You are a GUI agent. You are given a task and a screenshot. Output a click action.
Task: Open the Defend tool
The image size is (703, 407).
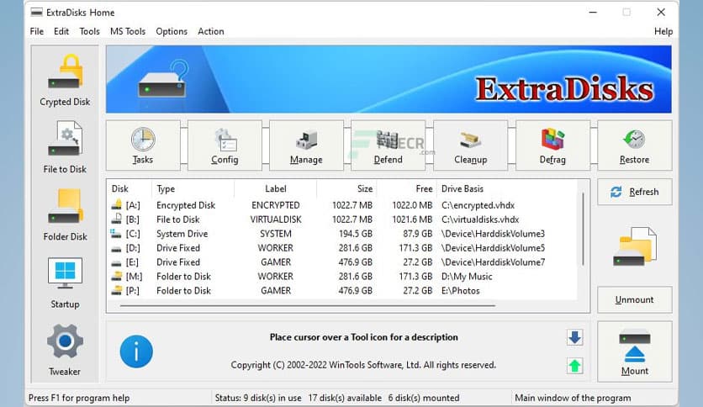coord(388,145)
